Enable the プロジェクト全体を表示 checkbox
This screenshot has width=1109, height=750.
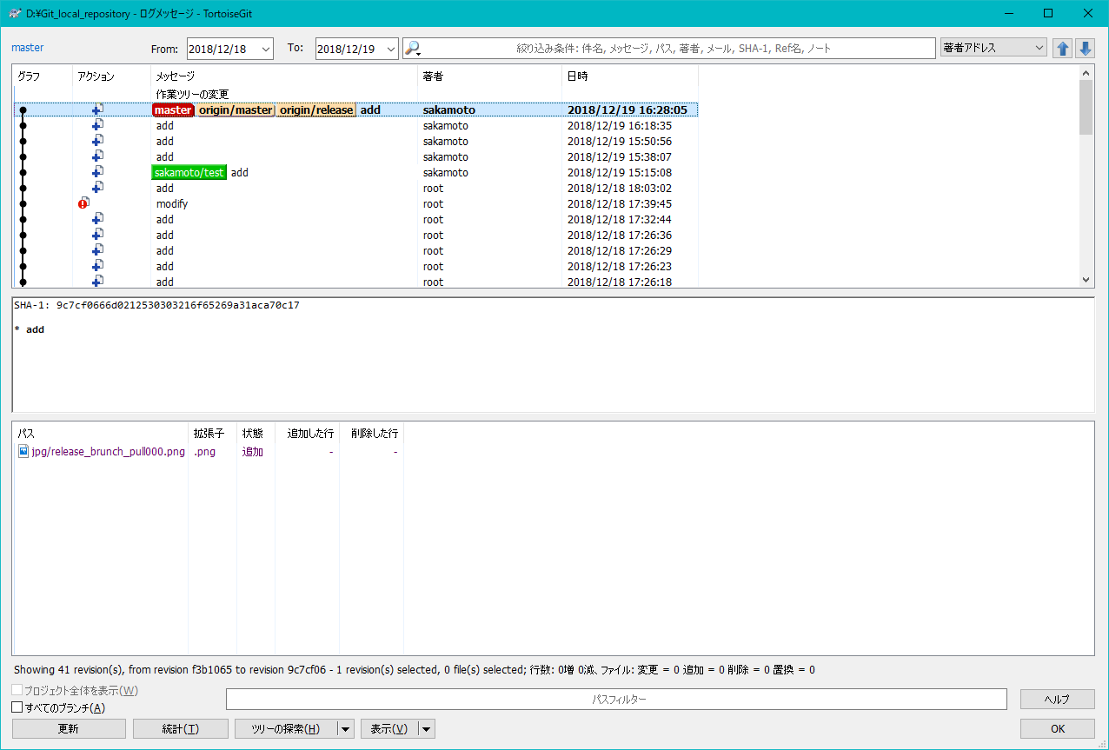[x=16, y=689]
